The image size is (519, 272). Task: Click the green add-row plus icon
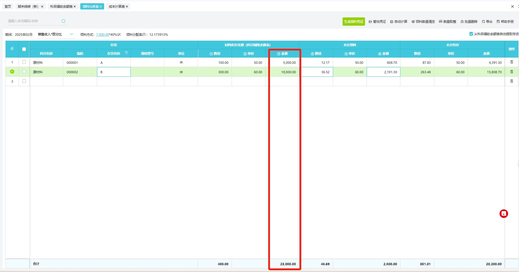coord(12,72)
